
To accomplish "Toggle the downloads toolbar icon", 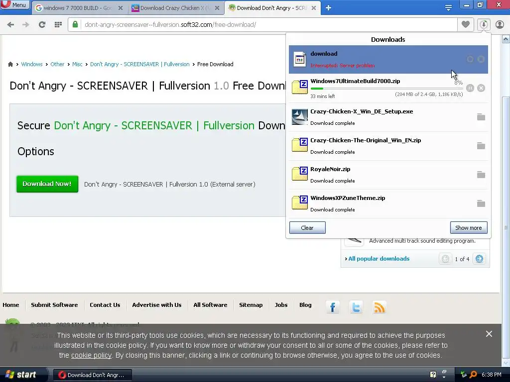I will pyautogui.click(x=484, y=24).
